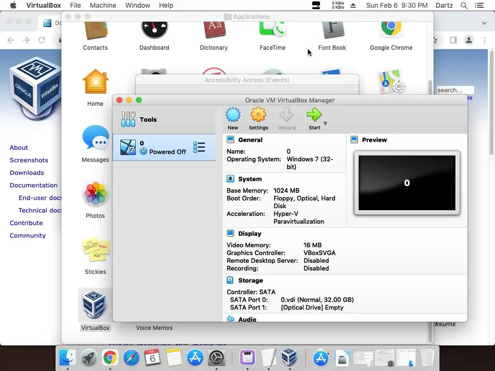Select Stickies app in Applications window
Image resolution: width=495 pixels, height=371 pixels.
pyautogui.click(x=95, y=256)
